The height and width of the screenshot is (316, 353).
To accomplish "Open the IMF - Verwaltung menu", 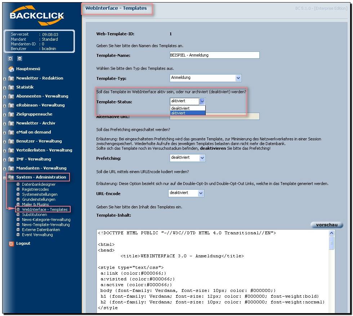I will [33, 159].
